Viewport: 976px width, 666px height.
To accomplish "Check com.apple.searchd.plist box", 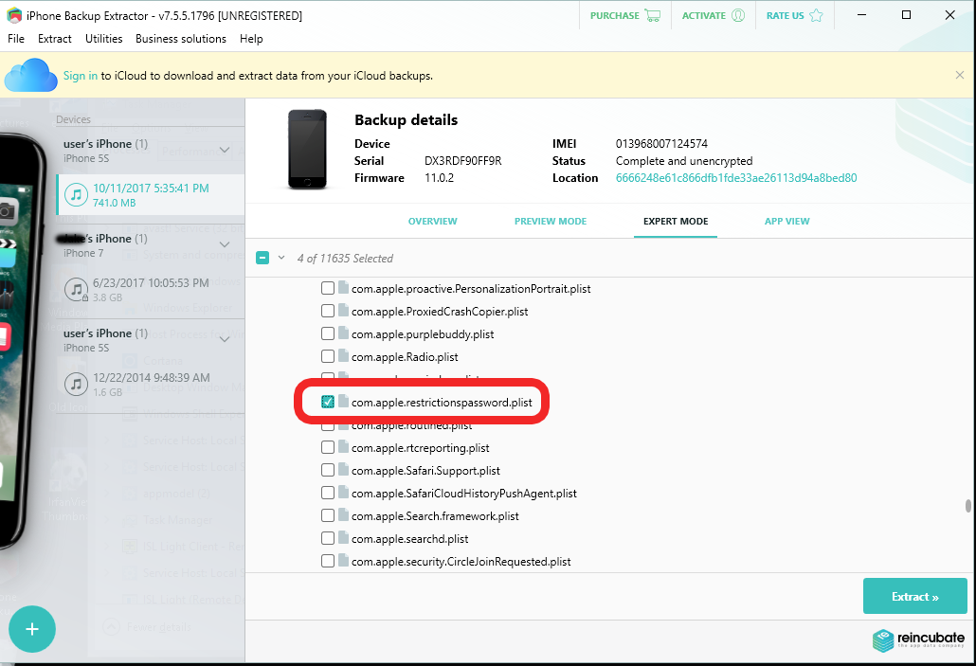I will tap(328, 538).
